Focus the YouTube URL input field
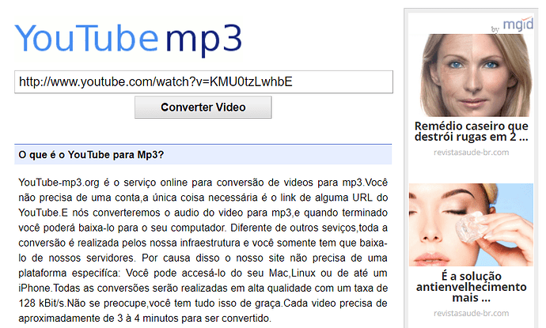Image resolution: width=546 pixels, height=328 pixels. (203, 82)
